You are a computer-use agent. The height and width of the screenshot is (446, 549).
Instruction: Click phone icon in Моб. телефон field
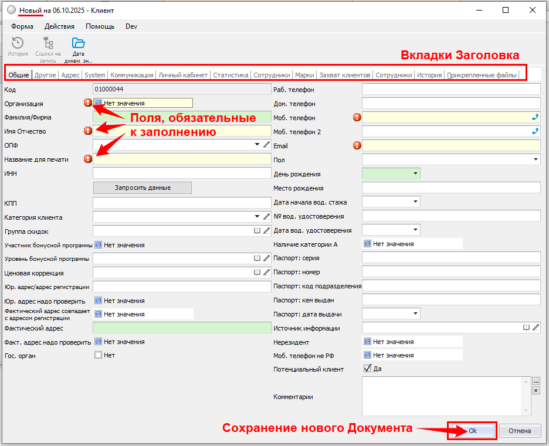click(534, 117)
